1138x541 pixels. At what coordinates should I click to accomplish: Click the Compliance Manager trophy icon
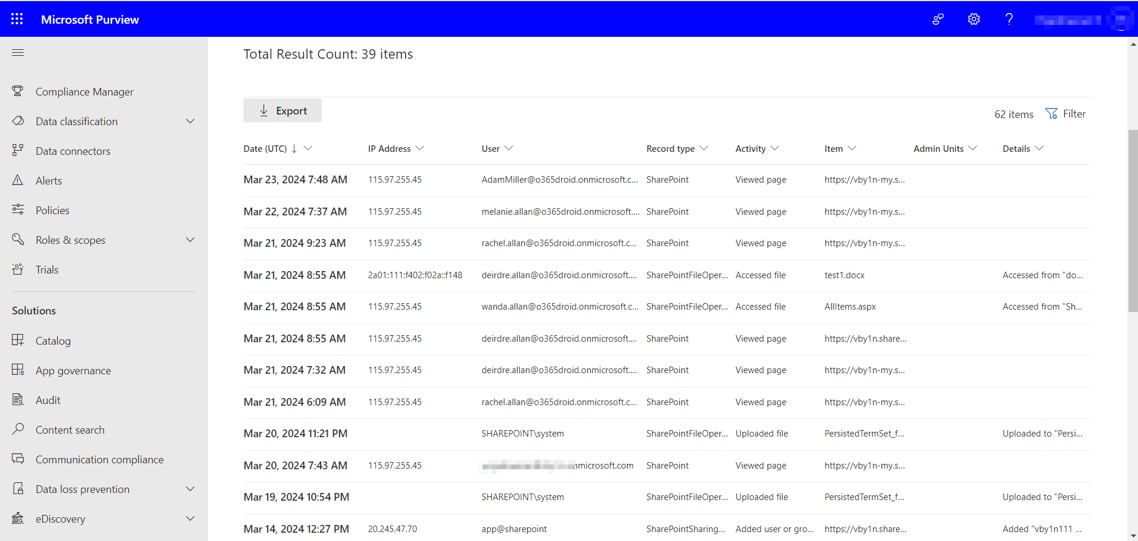[18, 91]
